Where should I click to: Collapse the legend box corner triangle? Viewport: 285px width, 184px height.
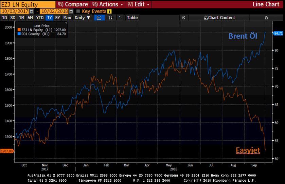coord(66,23)
